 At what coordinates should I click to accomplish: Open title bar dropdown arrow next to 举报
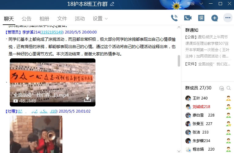click(201, 4)
